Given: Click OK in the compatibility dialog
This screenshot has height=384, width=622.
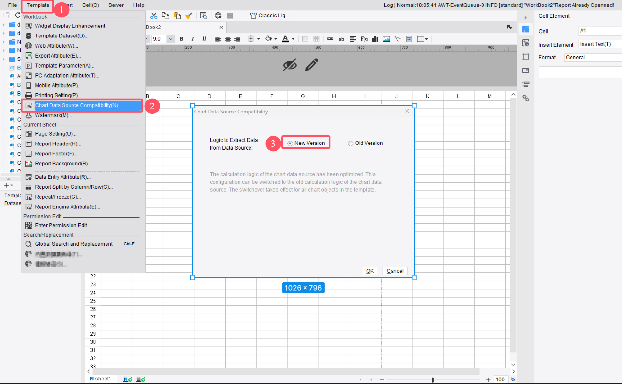Looking at the screenshot, I should pos(370,271).
